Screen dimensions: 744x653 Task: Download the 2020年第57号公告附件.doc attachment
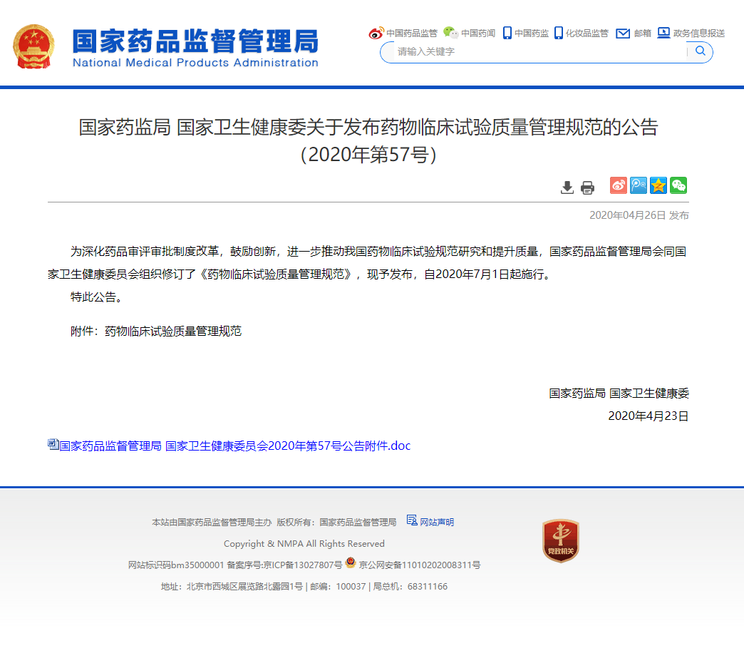click(234, 446)
